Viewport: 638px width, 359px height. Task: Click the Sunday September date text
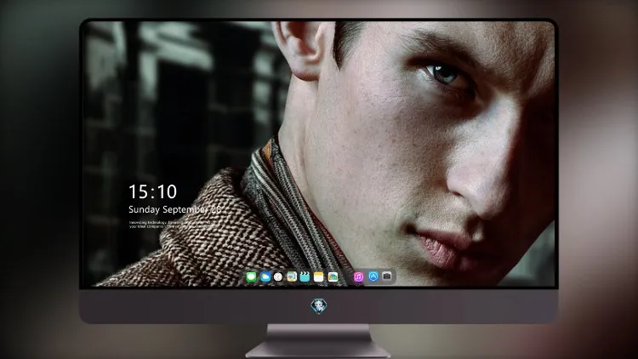click(174, 209)
